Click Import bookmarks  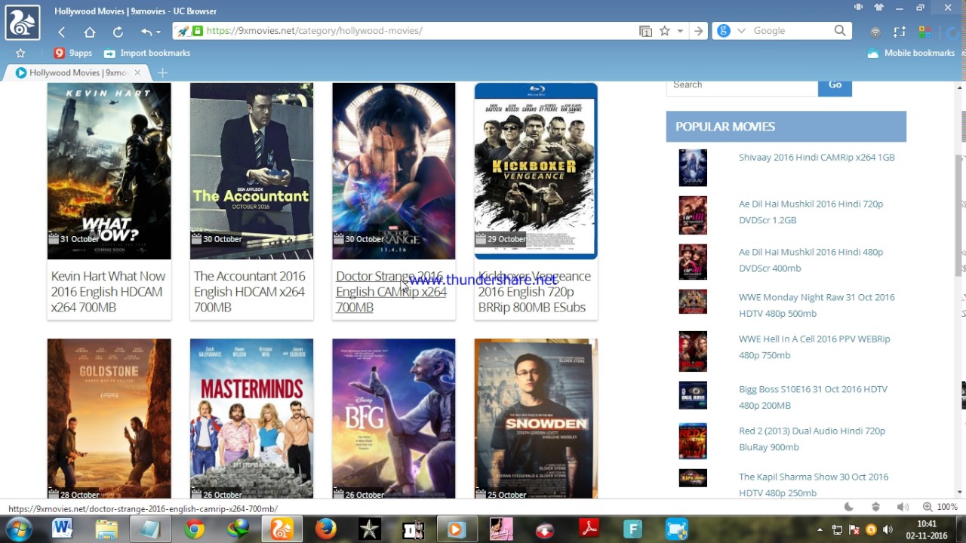146,53
